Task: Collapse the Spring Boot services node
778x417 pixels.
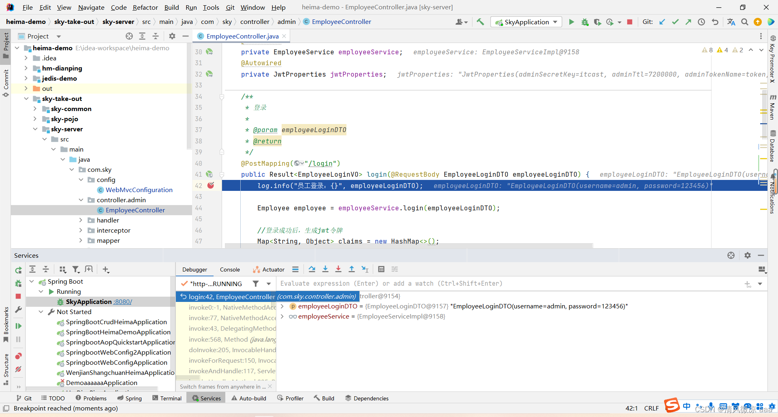Action: coord(32,281)
